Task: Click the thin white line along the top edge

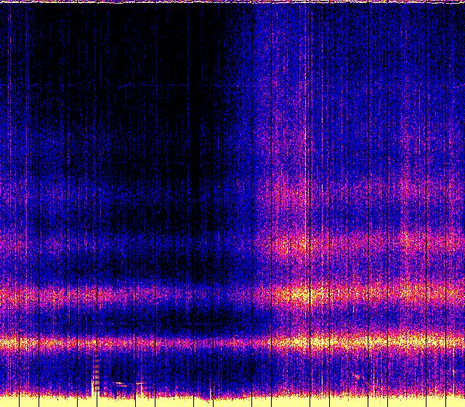Action: [232, 2]
